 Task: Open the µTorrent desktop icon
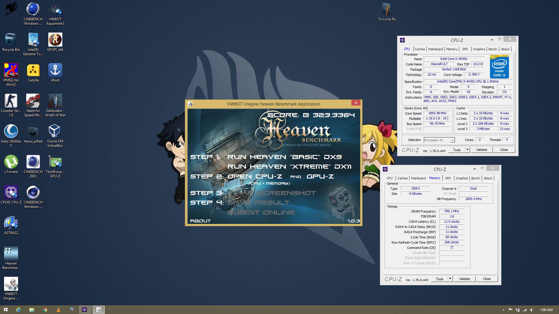[11, 165]
